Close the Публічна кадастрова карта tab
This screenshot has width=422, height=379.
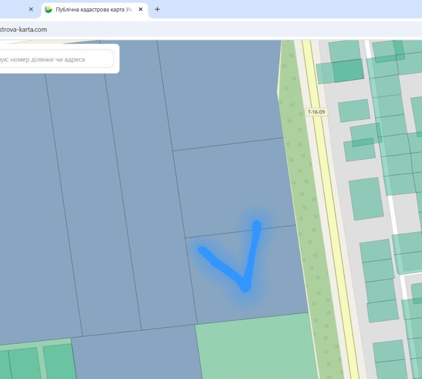(141, 9)
